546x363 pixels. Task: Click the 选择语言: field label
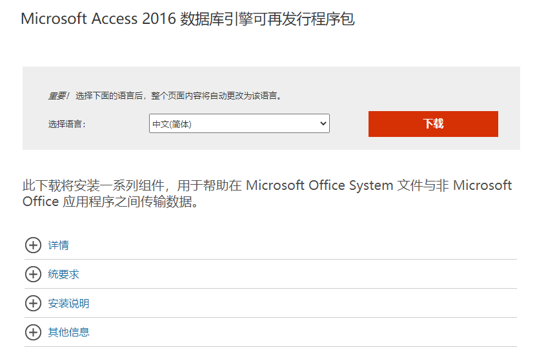coord(66,124)
